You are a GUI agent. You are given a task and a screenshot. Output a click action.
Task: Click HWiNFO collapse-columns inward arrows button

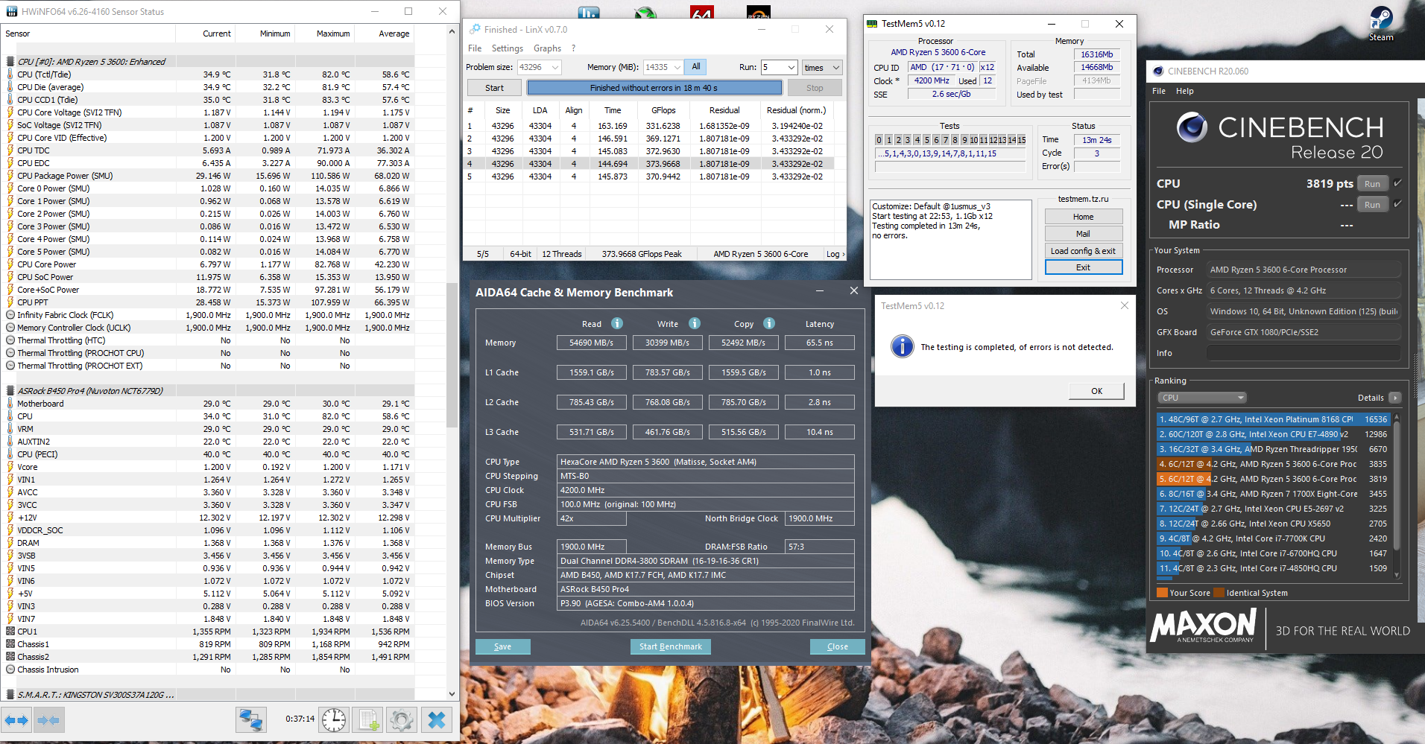point(48,720)
